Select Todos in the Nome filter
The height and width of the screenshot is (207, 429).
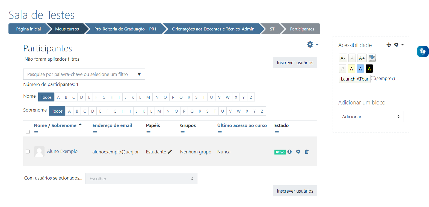pos(46,97)
